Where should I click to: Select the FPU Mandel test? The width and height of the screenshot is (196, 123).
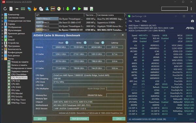point(17,93)
